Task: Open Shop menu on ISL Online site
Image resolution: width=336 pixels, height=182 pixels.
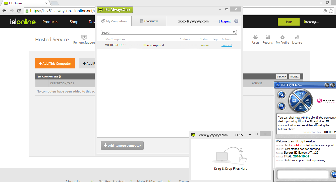Action: click(74, 22)
